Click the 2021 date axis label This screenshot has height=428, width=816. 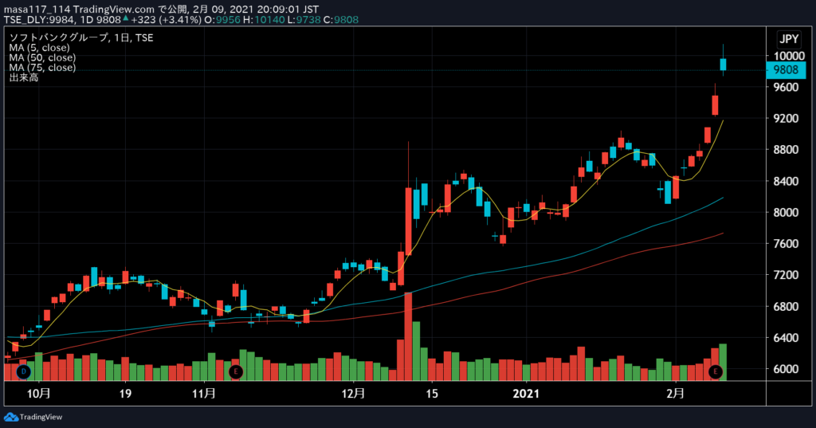tap(526, 394)
